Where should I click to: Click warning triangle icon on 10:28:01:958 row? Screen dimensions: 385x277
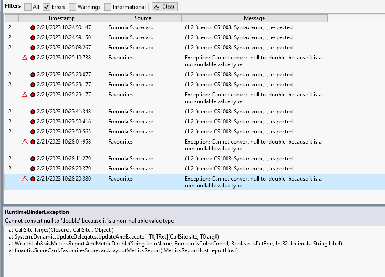pyautogui.click(x=25, y=142)
